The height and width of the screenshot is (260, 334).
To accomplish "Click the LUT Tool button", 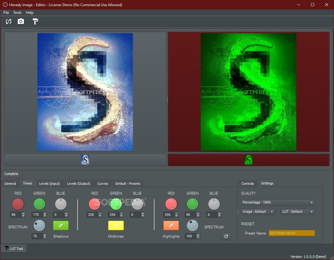I will [14, 248].
